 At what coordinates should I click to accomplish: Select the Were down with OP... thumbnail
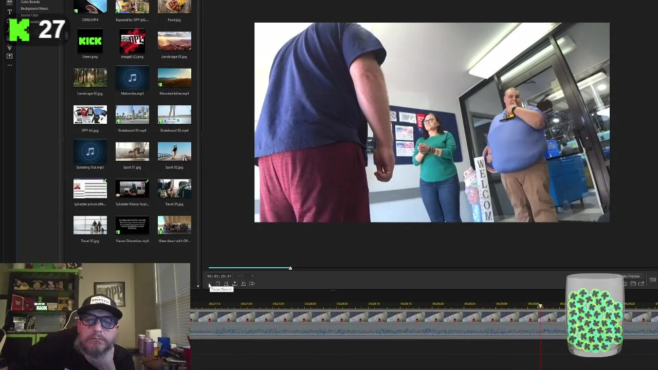point(174,226)
